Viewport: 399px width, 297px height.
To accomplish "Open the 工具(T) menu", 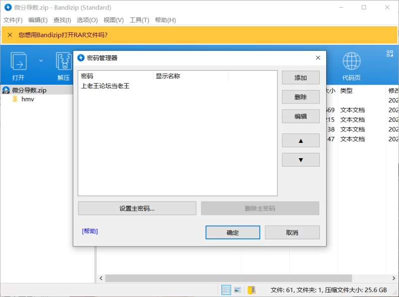I will [139, 20].
